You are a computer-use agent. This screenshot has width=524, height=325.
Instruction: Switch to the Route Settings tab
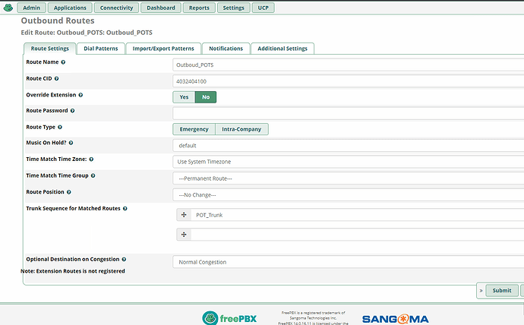coord(50,49)
